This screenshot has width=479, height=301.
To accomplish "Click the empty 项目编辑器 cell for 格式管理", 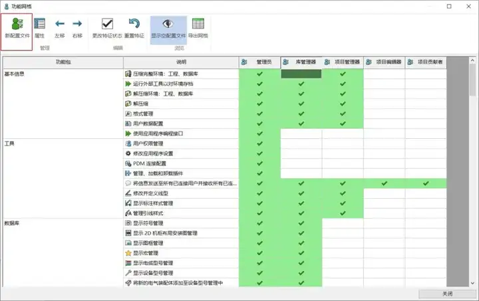I will click(x=385, y=114).
